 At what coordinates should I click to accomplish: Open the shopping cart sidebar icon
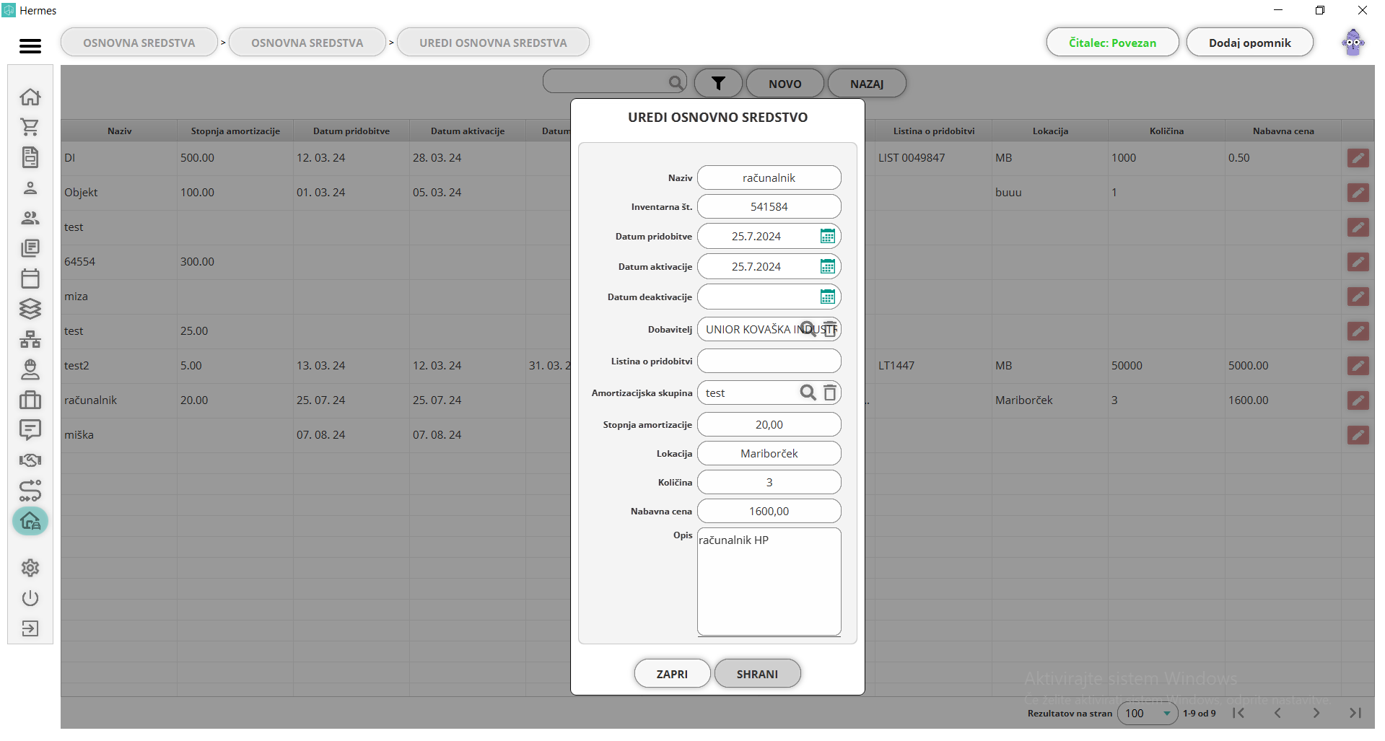[30, 127]
